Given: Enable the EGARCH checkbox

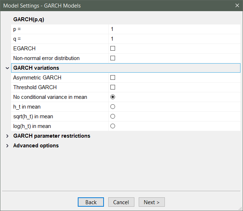Looking at the screenshot, I should 113,49.
